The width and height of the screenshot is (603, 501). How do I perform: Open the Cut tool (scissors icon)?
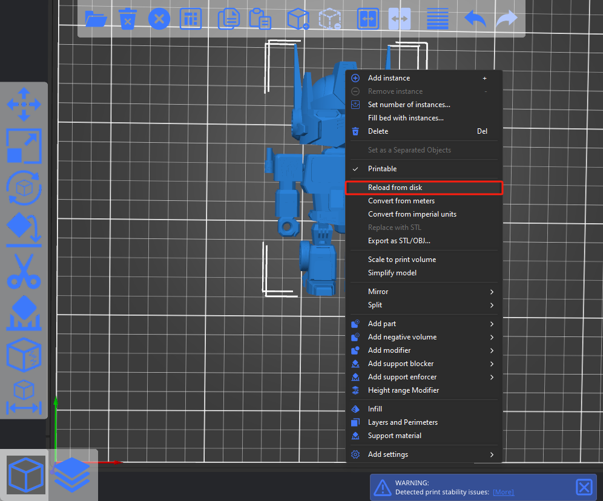24,271
